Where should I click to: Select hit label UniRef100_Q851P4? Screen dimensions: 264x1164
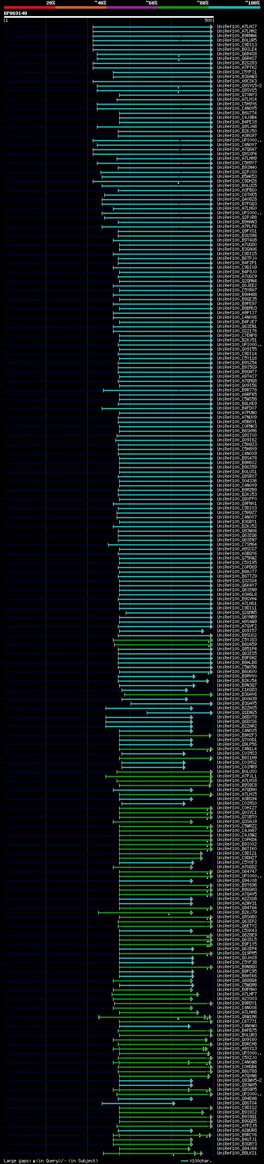236,649
